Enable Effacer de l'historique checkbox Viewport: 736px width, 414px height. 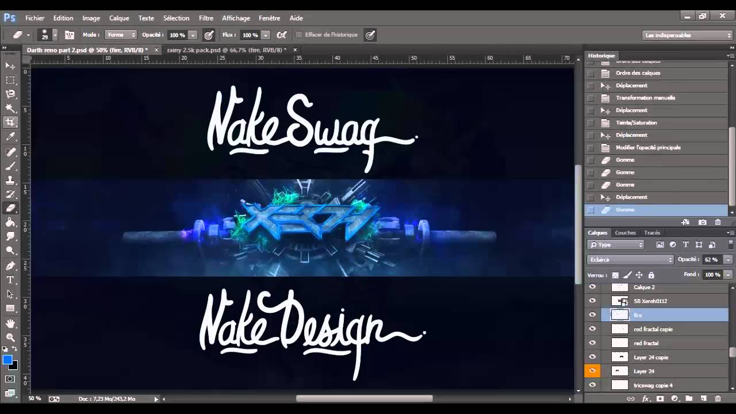click(299, 35)
